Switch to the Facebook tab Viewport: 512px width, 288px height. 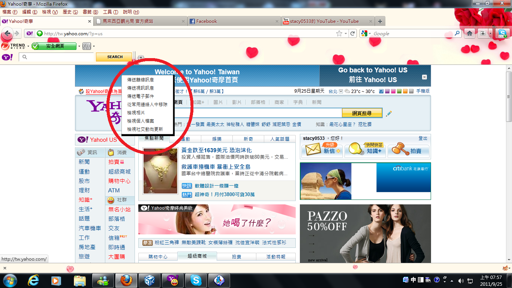pos(234,21)
